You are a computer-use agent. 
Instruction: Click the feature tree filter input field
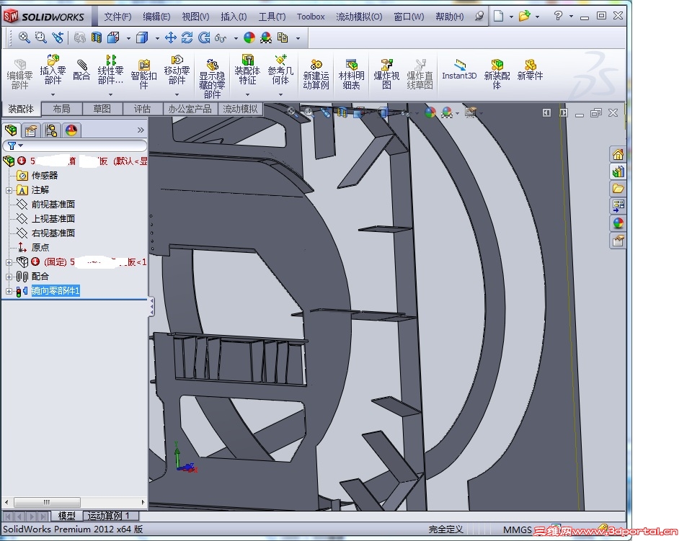point(79,146)
